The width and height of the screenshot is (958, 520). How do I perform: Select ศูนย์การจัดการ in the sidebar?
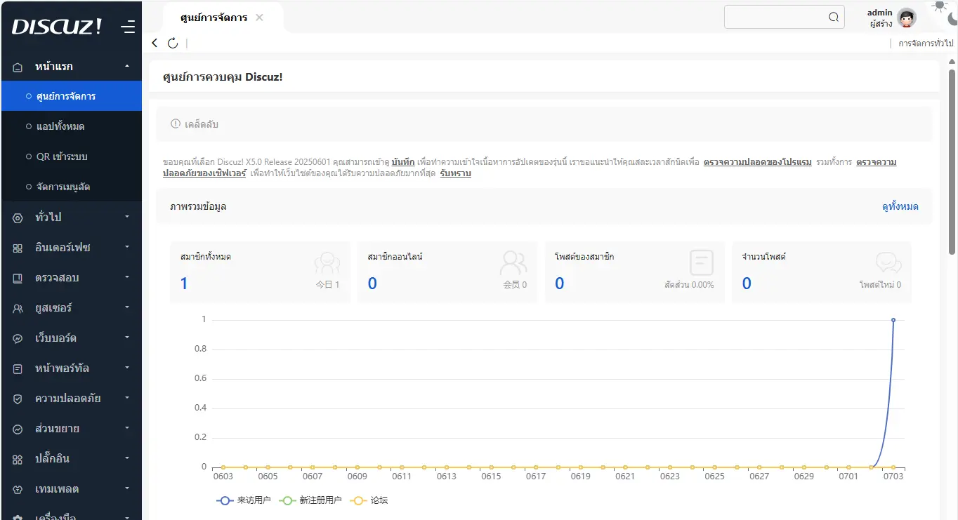pos(71,96)
